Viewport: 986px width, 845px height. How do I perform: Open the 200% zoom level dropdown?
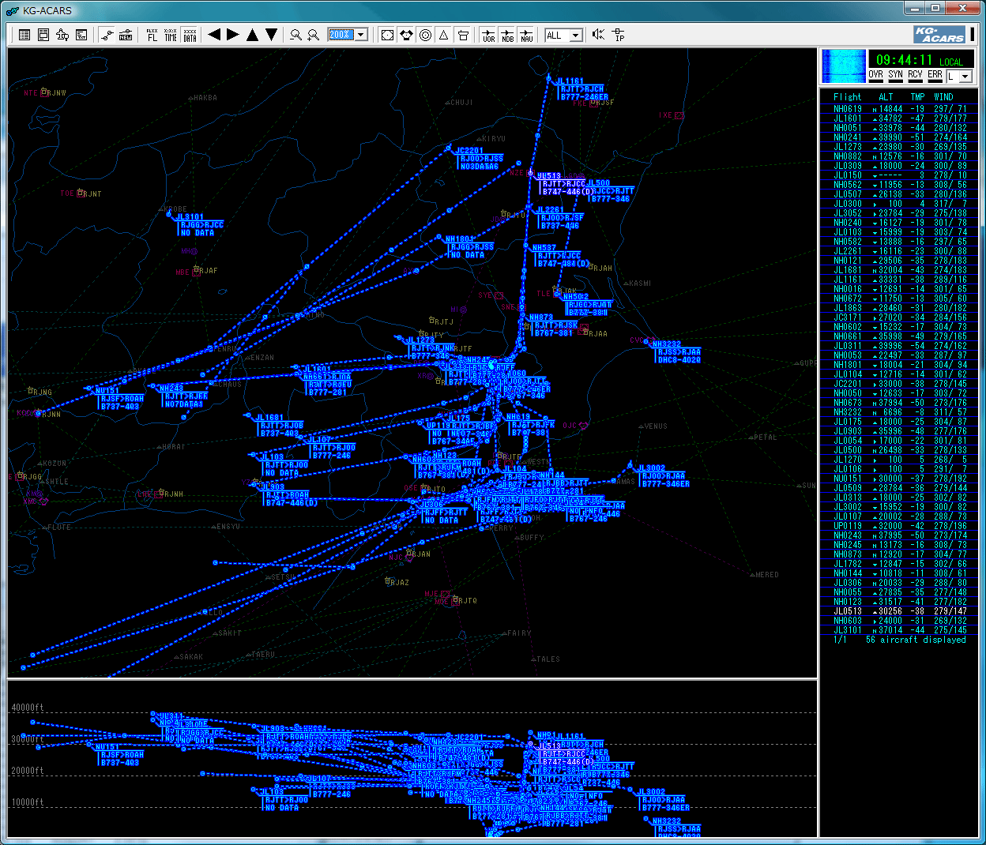(x=361, y=35)
